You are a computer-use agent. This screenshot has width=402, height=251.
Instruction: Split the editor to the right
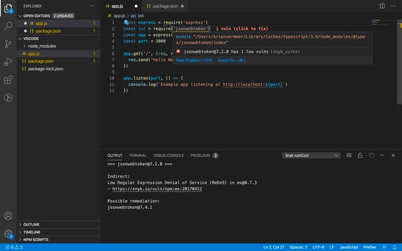[382, 6]
